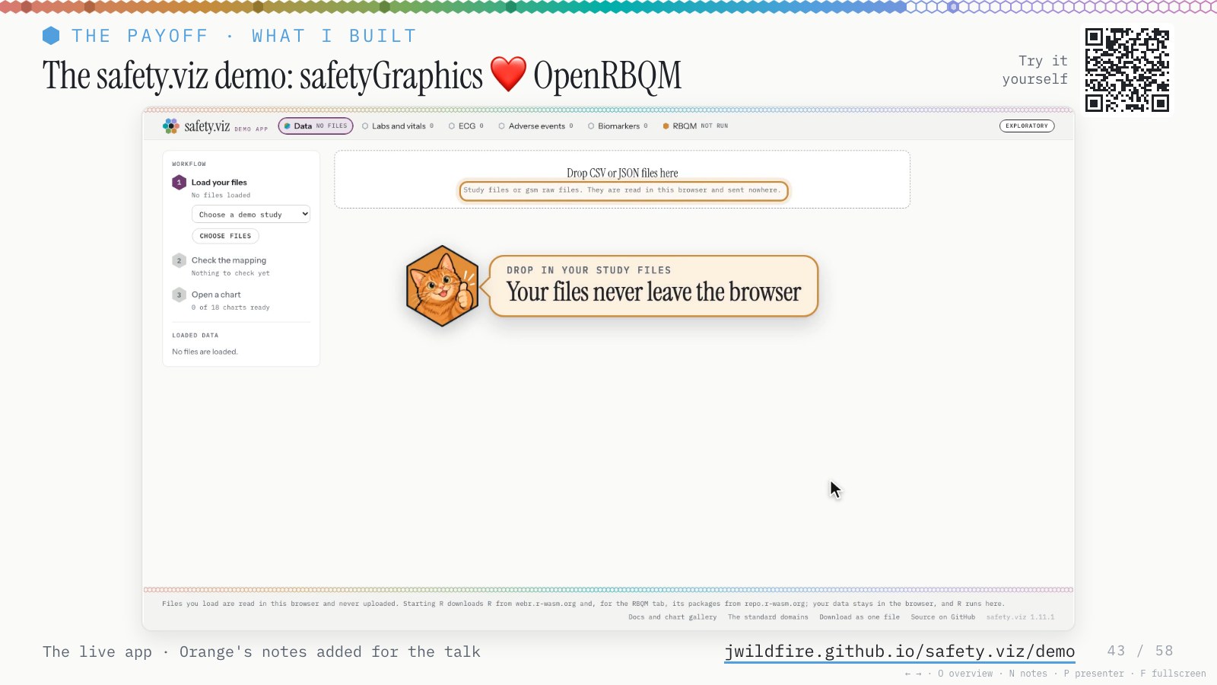
Task: Click Download as one file link
Action: 860,617
